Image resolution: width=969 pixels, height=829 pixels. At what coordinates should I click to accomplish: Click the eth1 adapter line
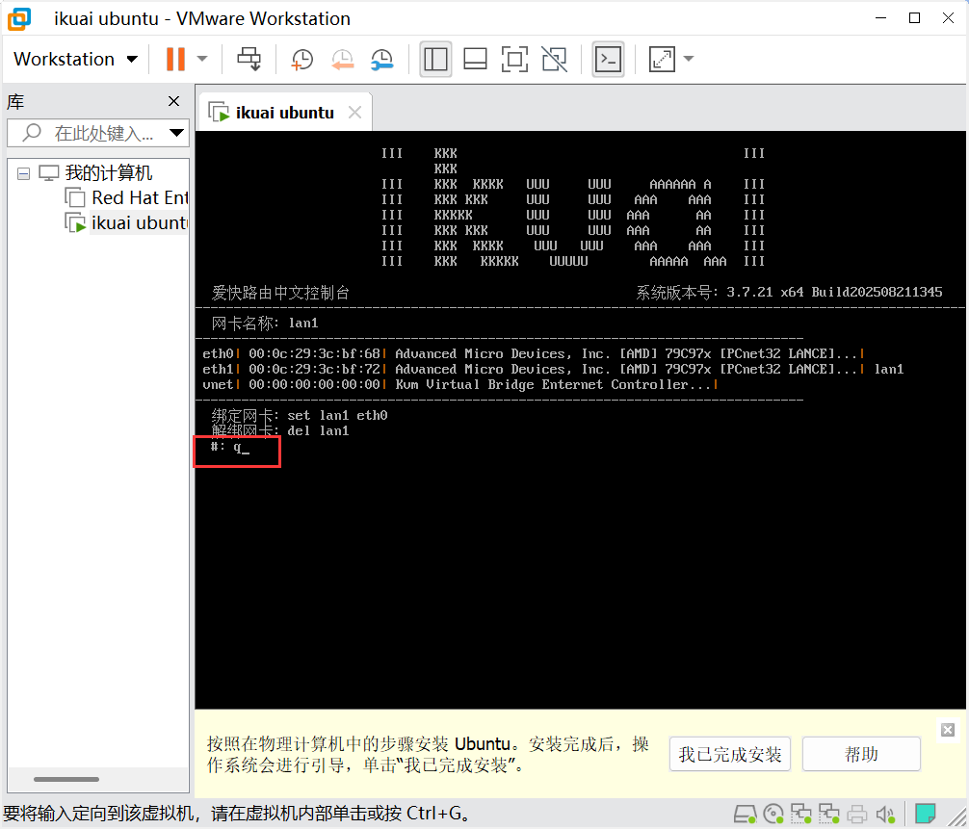[x=553, y=370]
